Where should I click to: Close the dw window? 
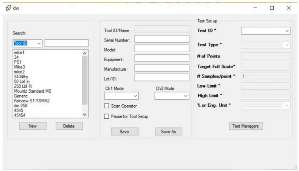(289, 8)
